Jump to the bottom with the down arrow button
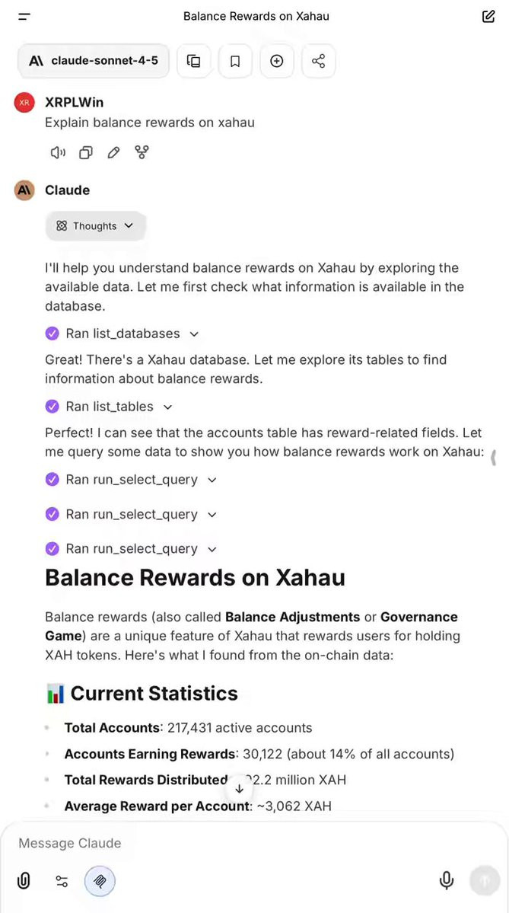 point(239,788)
